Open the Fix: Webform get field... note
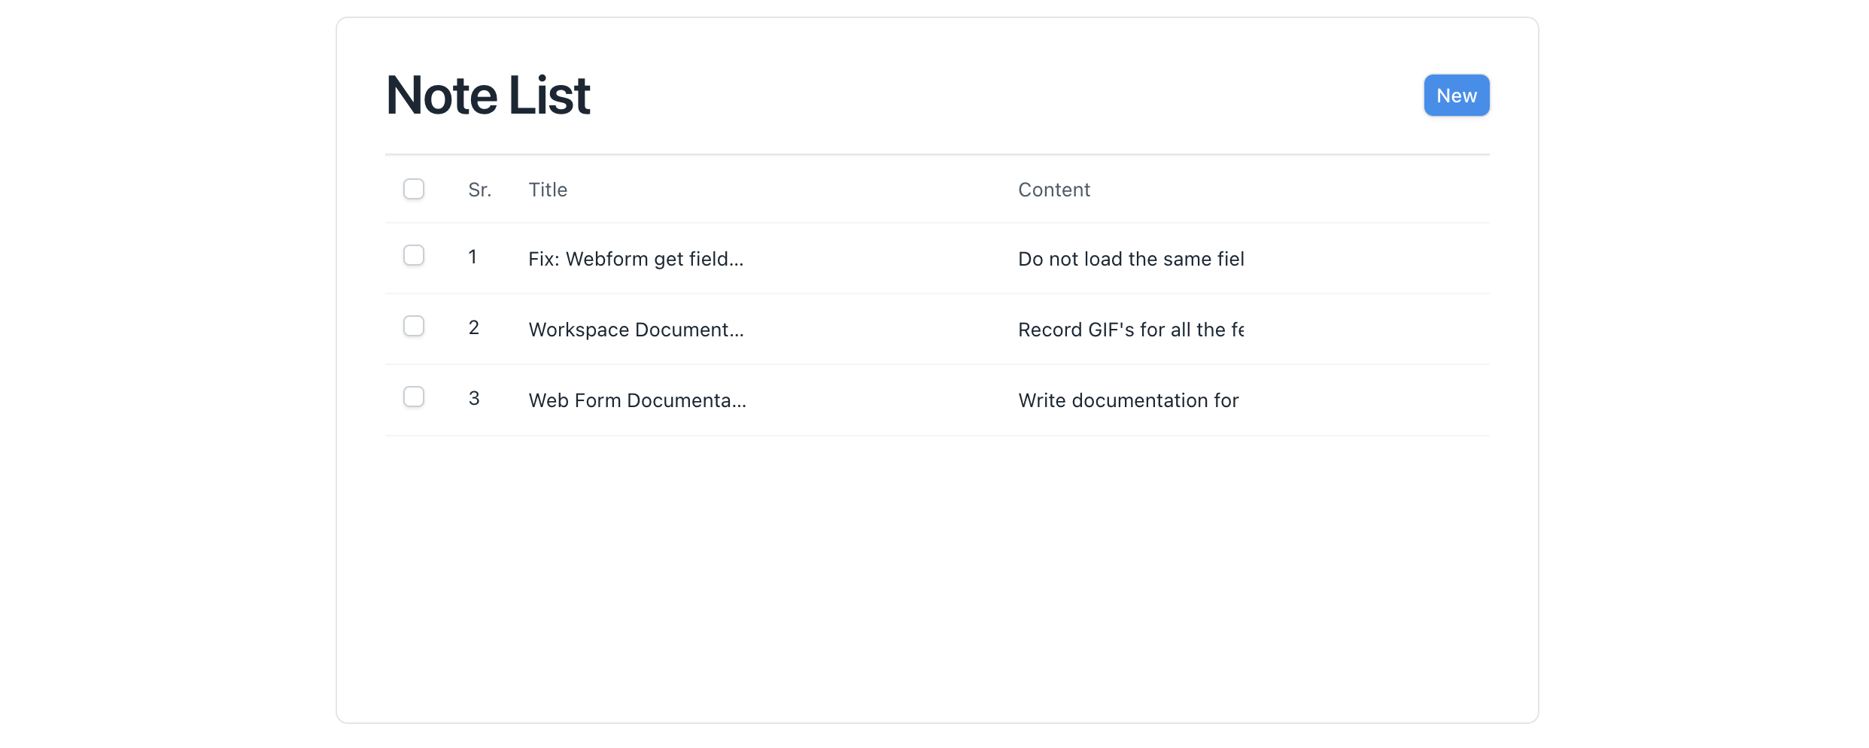Viewport: 1869px width, 748px height. click(636, 259)
